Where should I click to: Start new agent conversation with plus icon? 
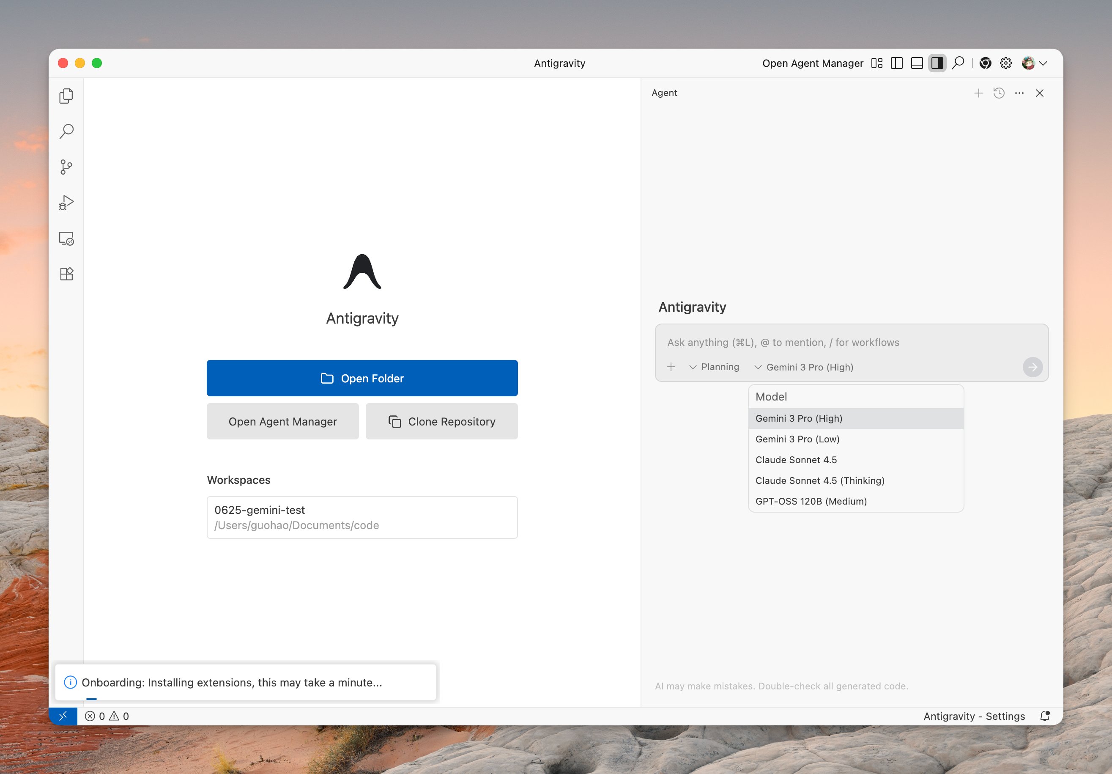tap(978, 93)
